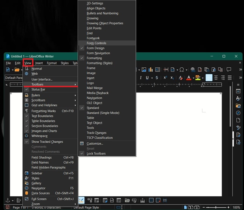Insert a chart via toolbar icon
This screenshot has height=210, width=244.
pyautogui.click(x=151, y=69)
